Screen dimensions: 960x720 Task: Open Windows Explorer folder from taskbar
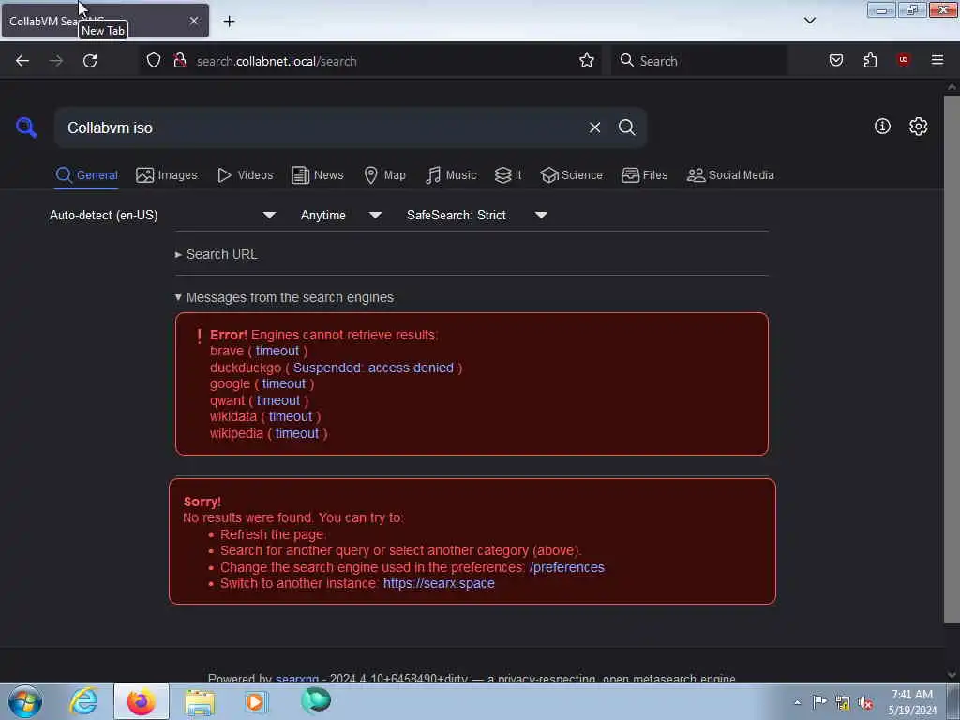tap(201, 701)
